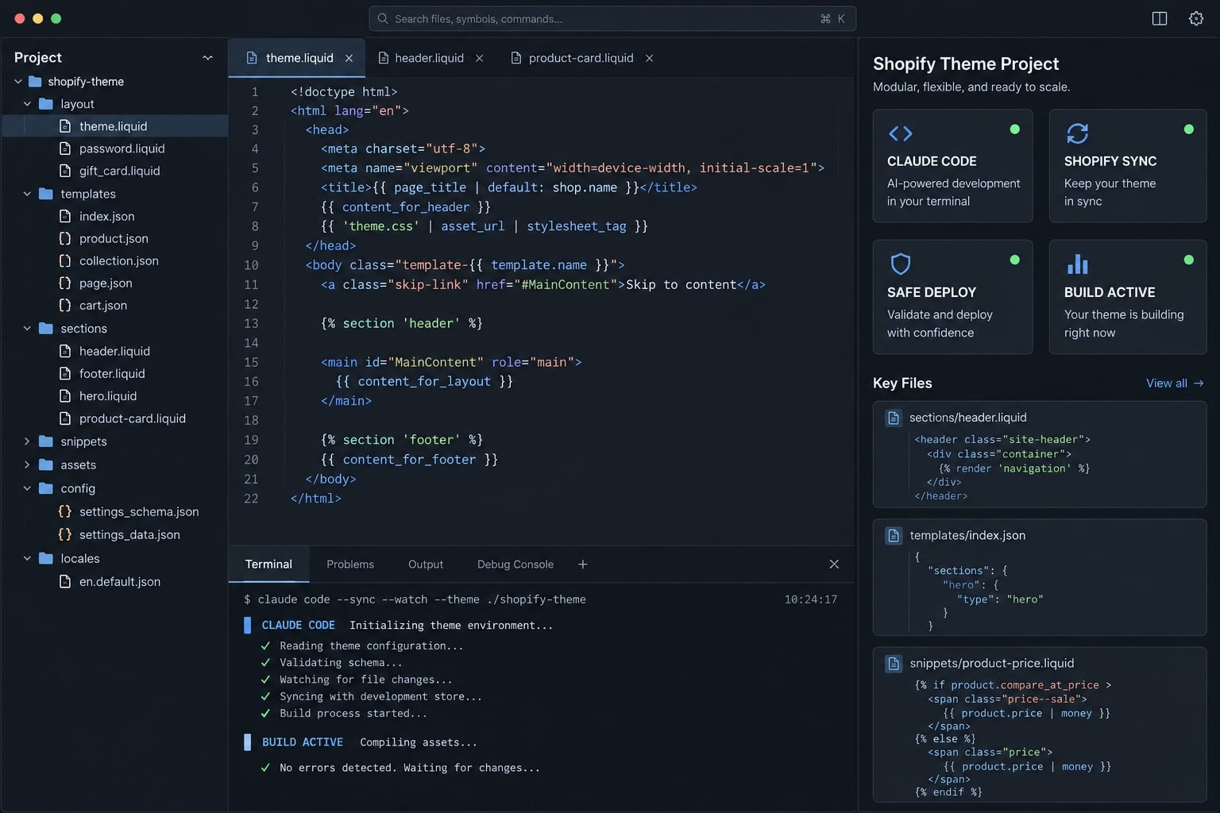Open the settings gear icon

[1195, 18]
